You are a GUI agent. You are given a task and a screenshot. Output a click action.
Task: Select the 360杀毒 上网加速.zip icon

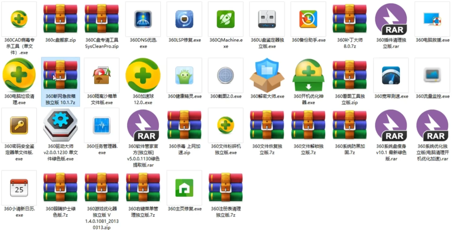184,125
